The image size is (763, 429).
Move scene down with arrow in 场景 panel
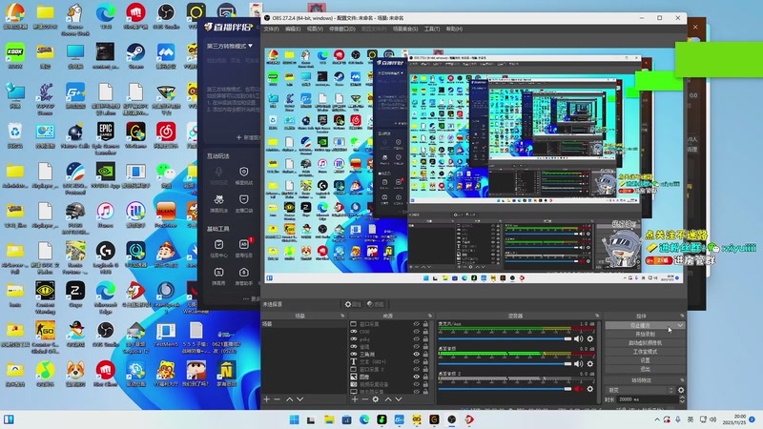point(300,399)
